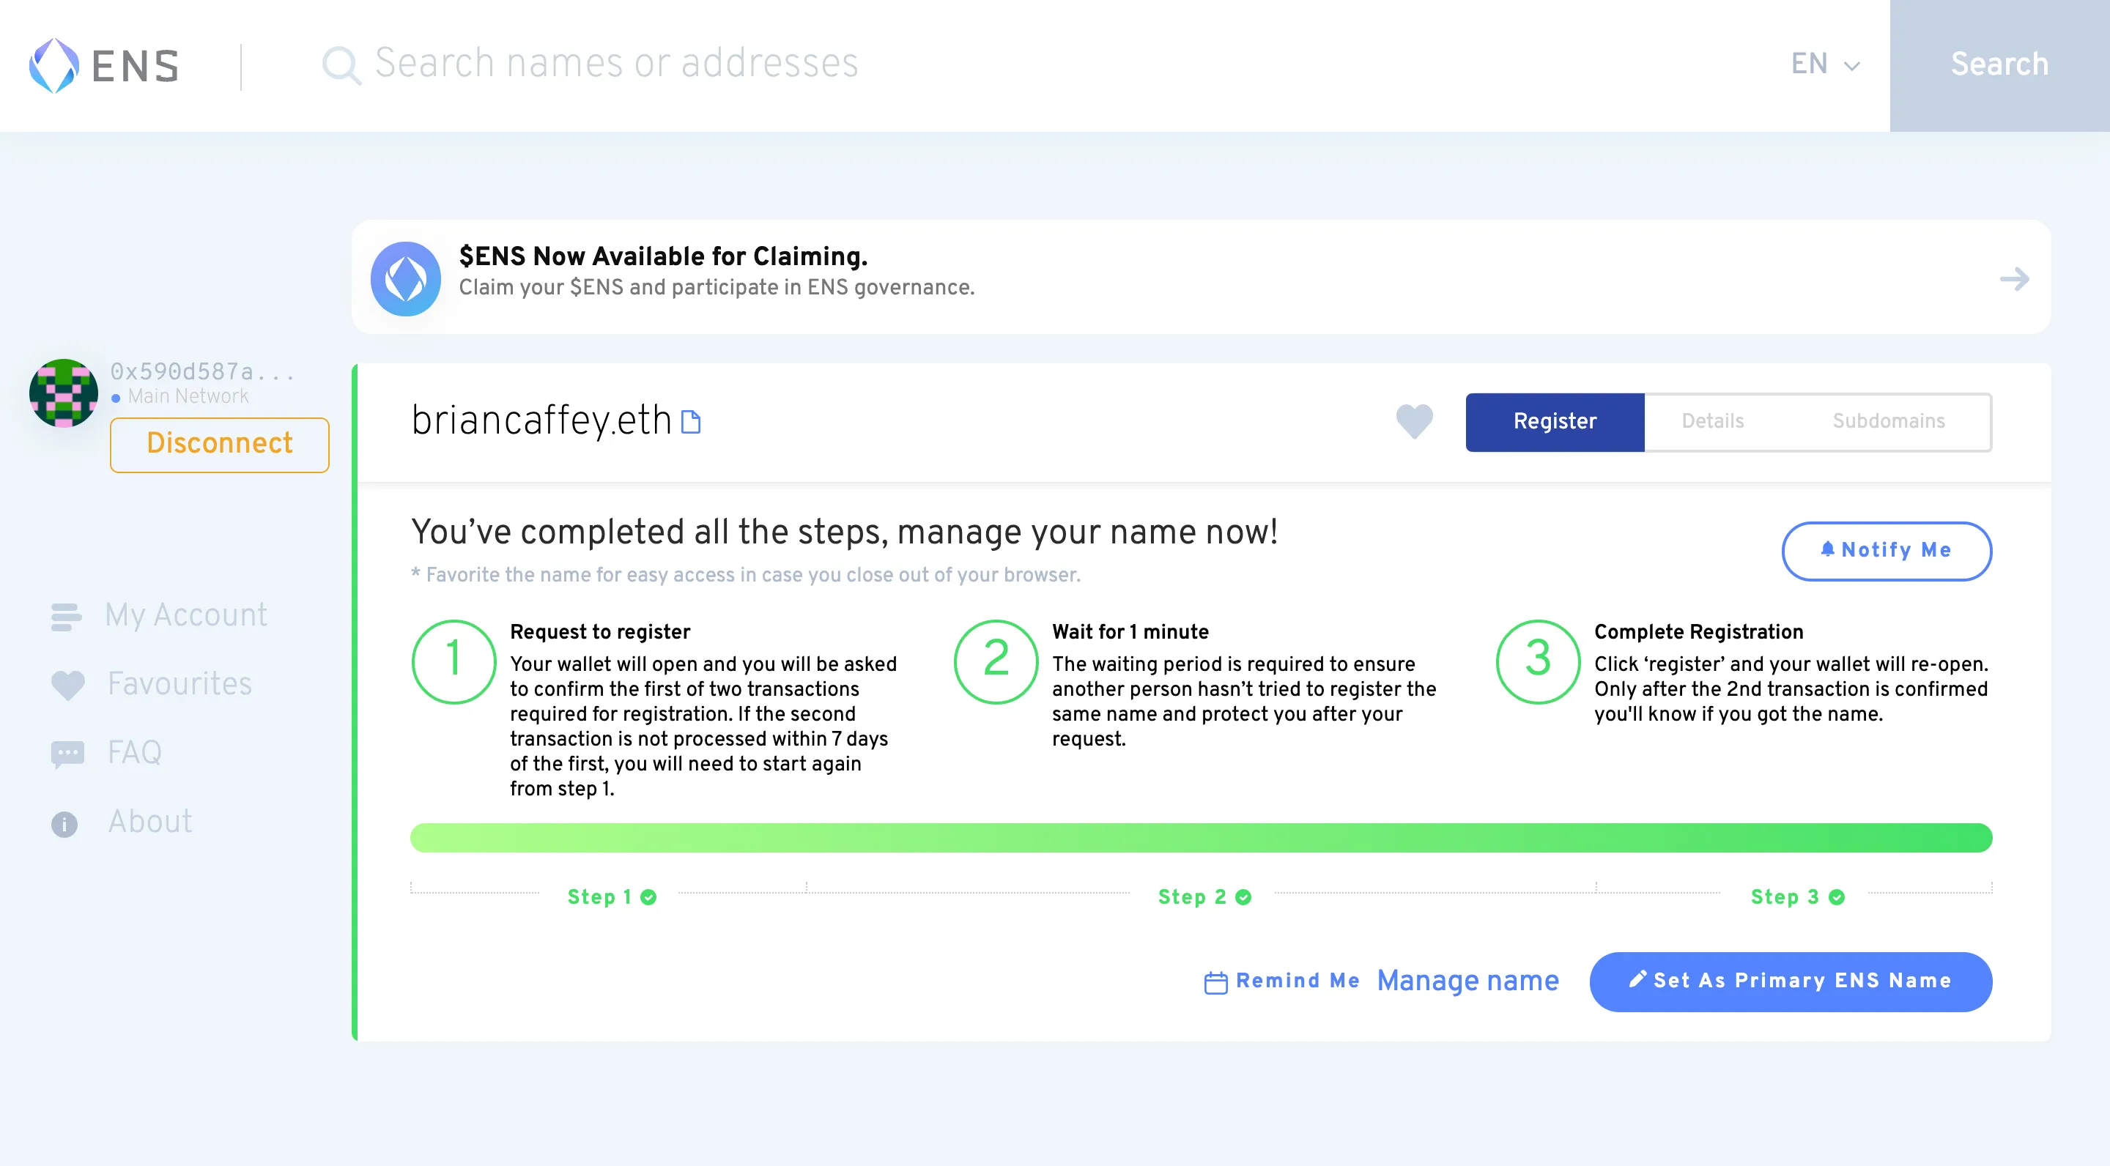Click the Set As Primary ENS Name button
2110x1166 pixels.
[1793, 981]
